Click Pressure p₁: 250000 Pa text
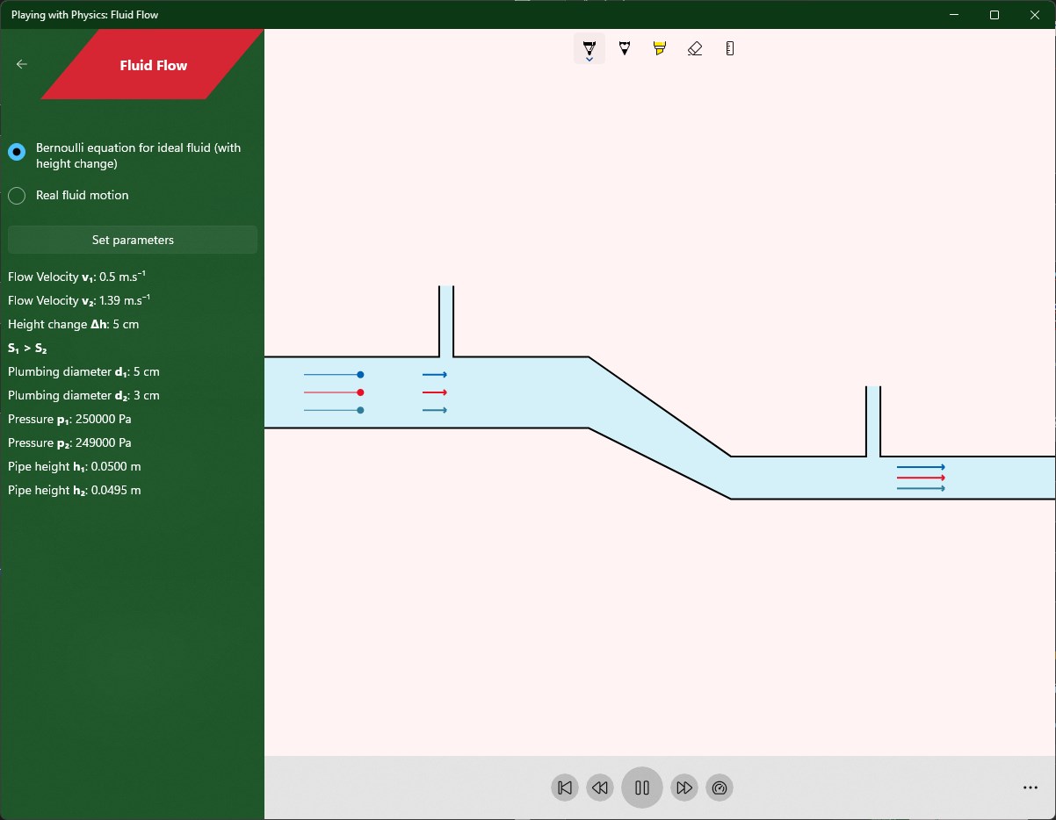1056x820 pixels. (69, 419)
